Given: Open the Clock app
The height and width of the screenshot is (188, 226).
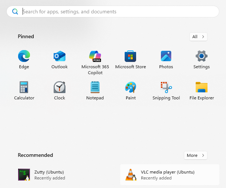Looking at the screenshot, I should click(x=60, y=90).
